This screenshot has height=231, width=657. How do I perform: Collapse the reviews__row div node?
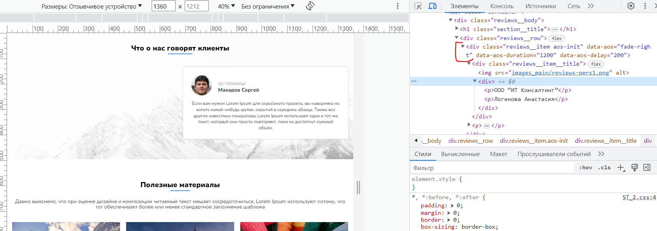tap(457, 38)
